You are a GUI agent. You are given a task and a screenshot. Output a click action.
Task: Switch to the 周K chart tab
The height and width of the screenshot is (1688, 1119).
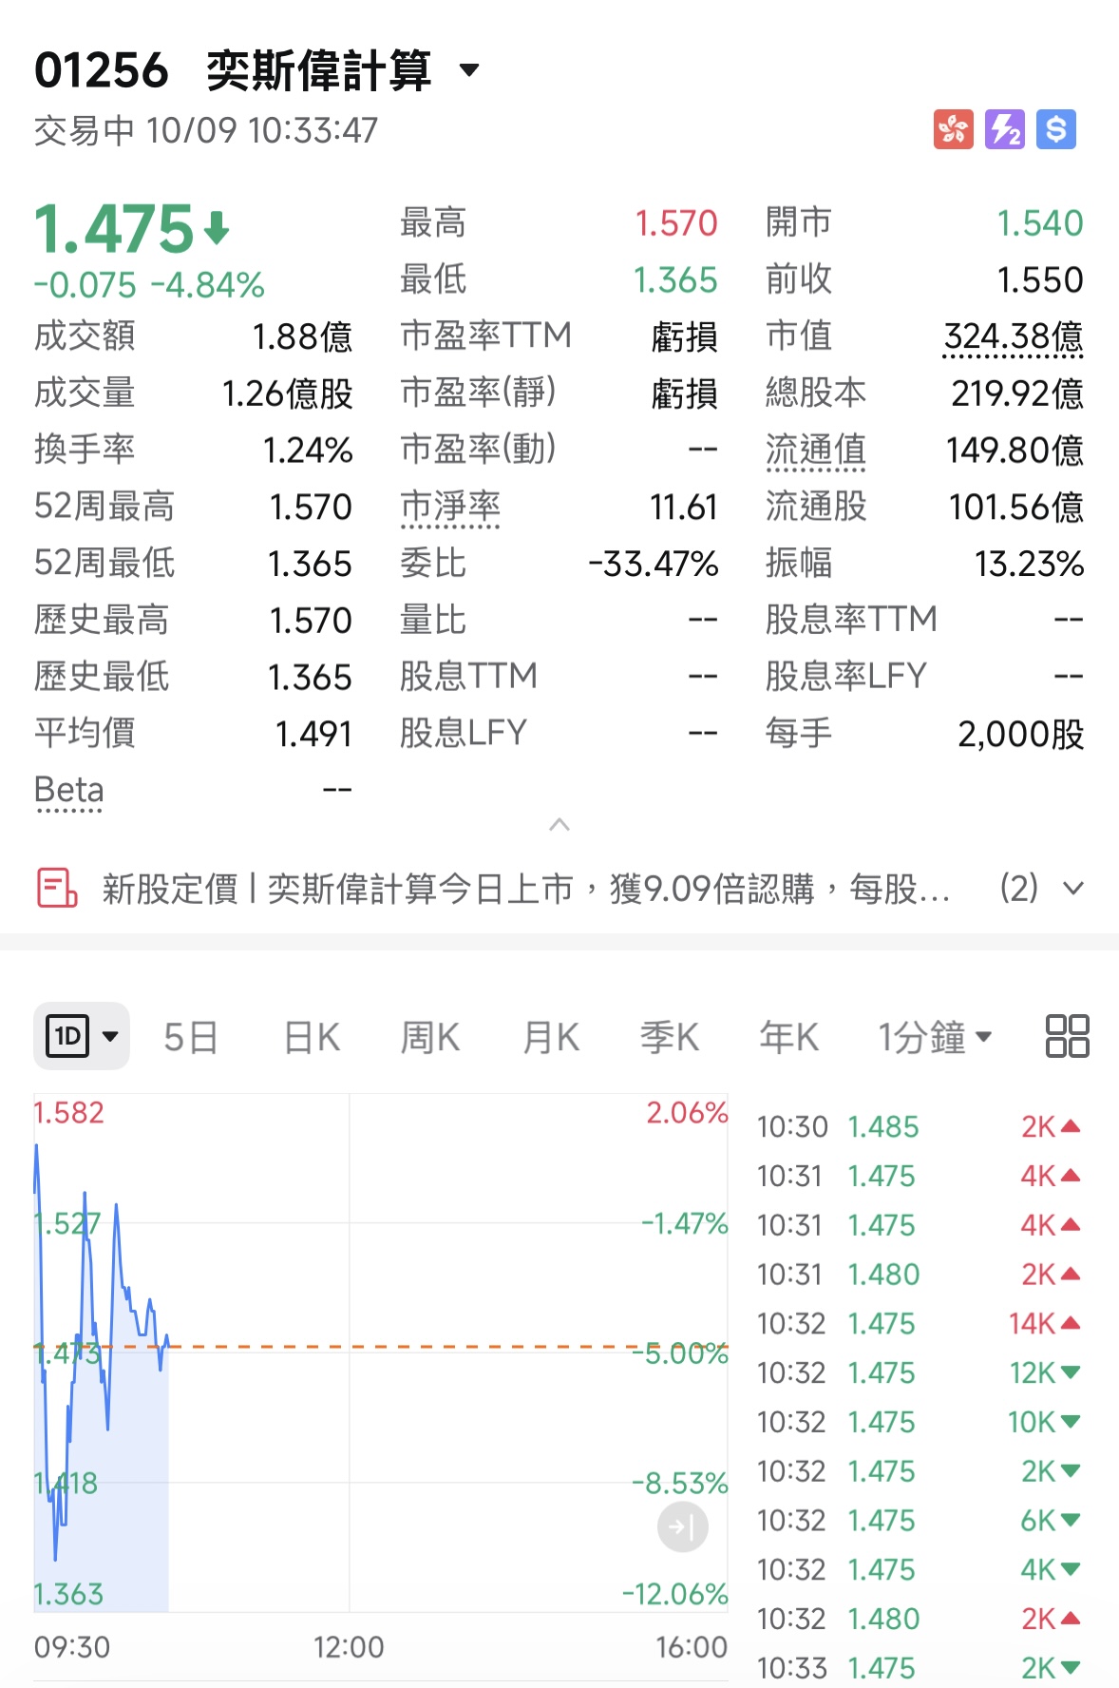click(430, 1037)
